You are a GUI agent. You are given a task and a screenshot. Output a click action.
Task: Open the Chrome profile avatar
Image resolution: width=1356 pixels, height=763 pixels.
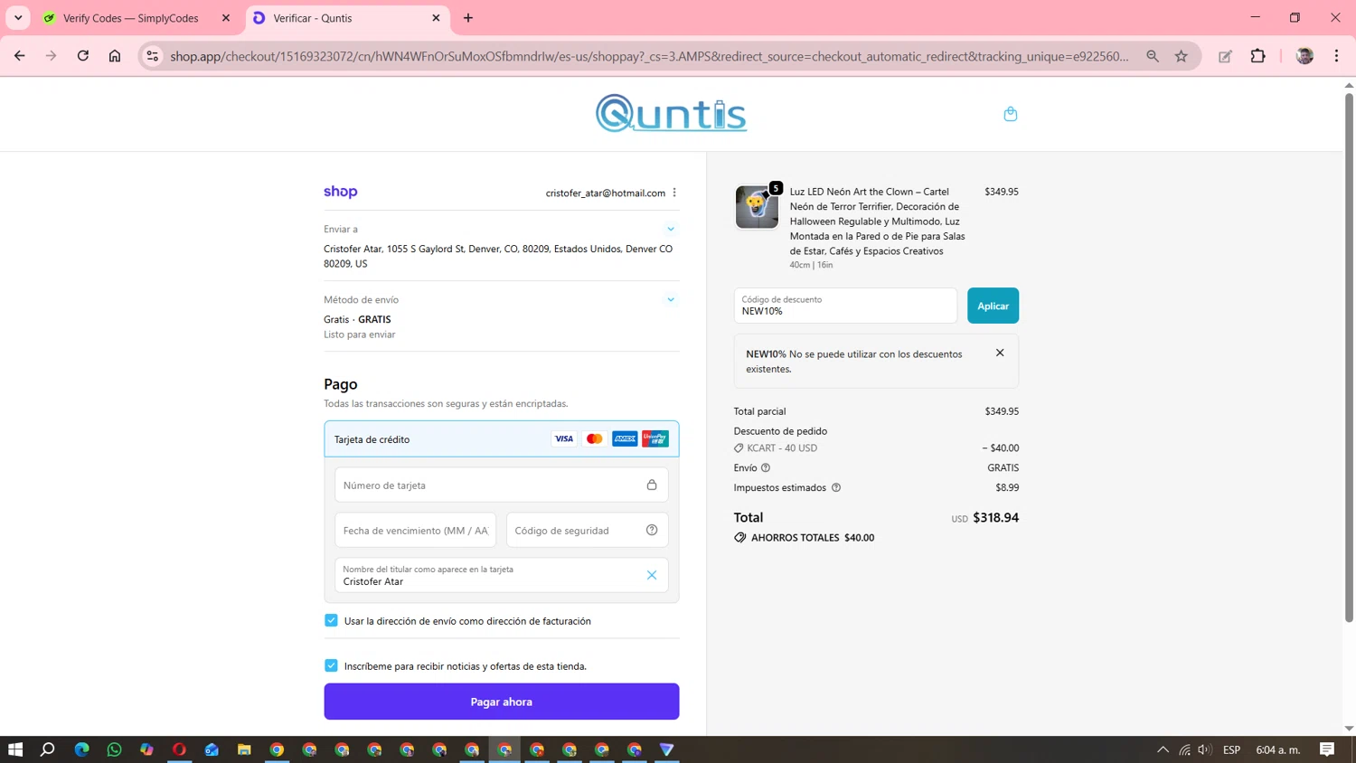pos(1304,56)
